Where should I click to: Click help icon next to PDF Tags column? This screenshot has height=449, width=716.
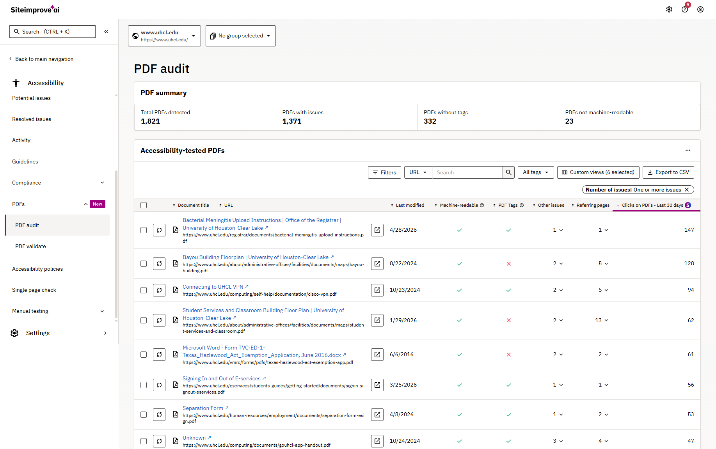[x=522, y=205]
